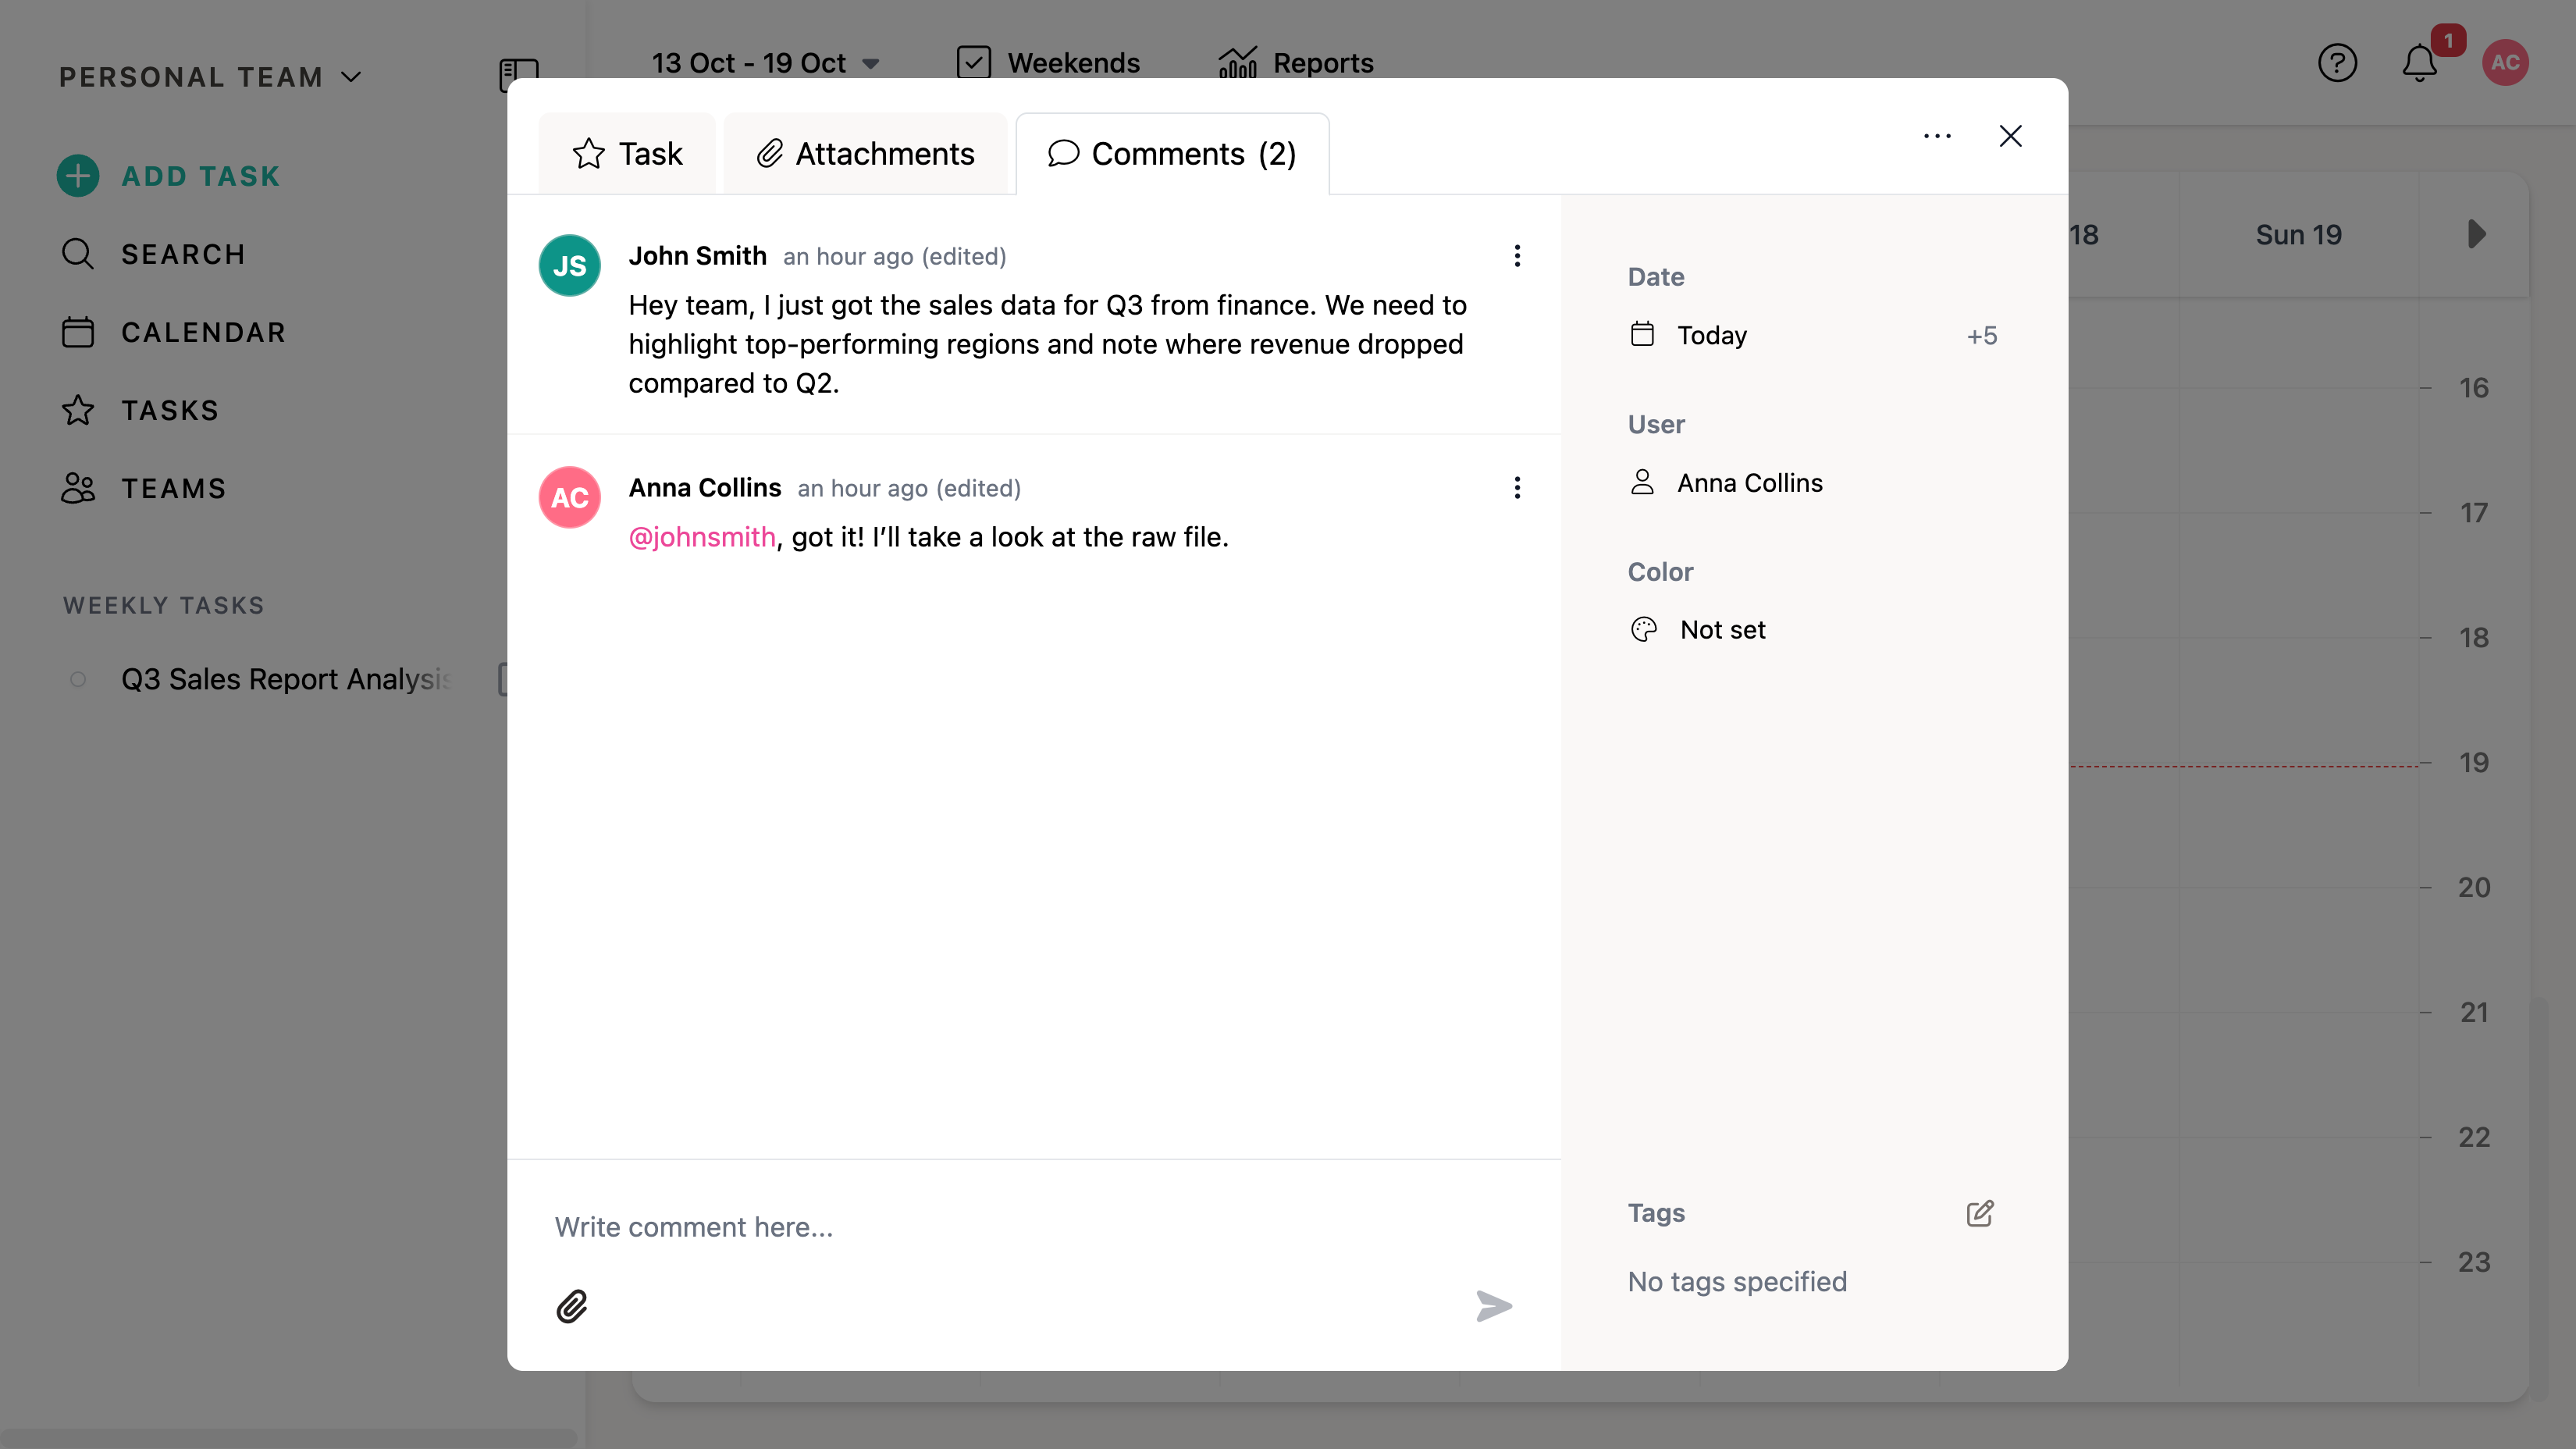Open the Today date picker
The image size is (2576, 1449).
[1711, 335]
